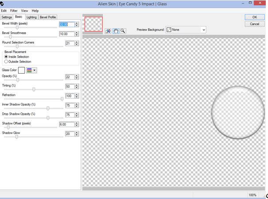Click the Shadow Glow slider handle
Viewport: 268px width, 199px height.
point(17,137)
